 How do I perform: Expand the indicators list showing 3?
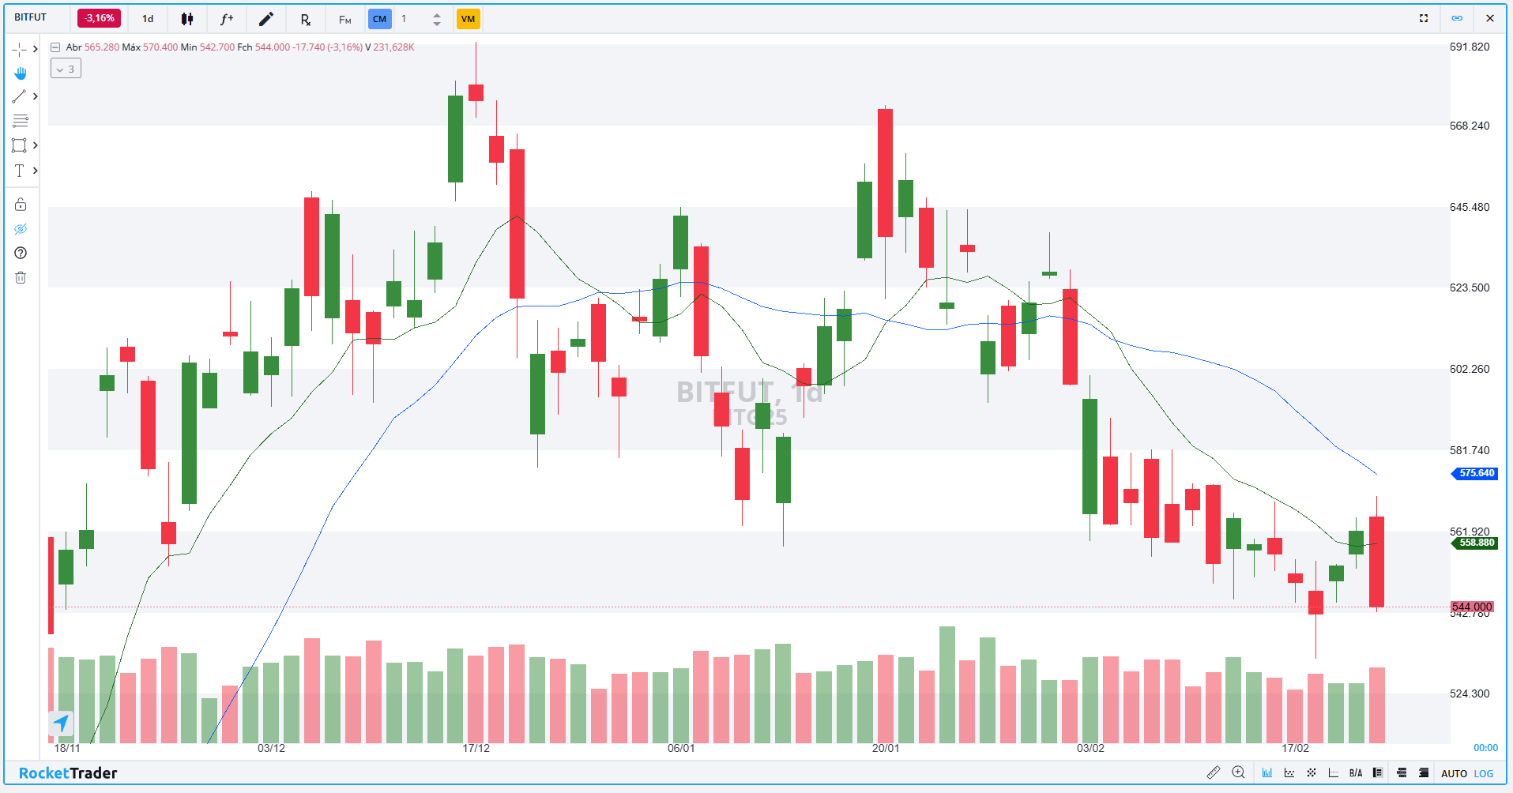point(66,69)
